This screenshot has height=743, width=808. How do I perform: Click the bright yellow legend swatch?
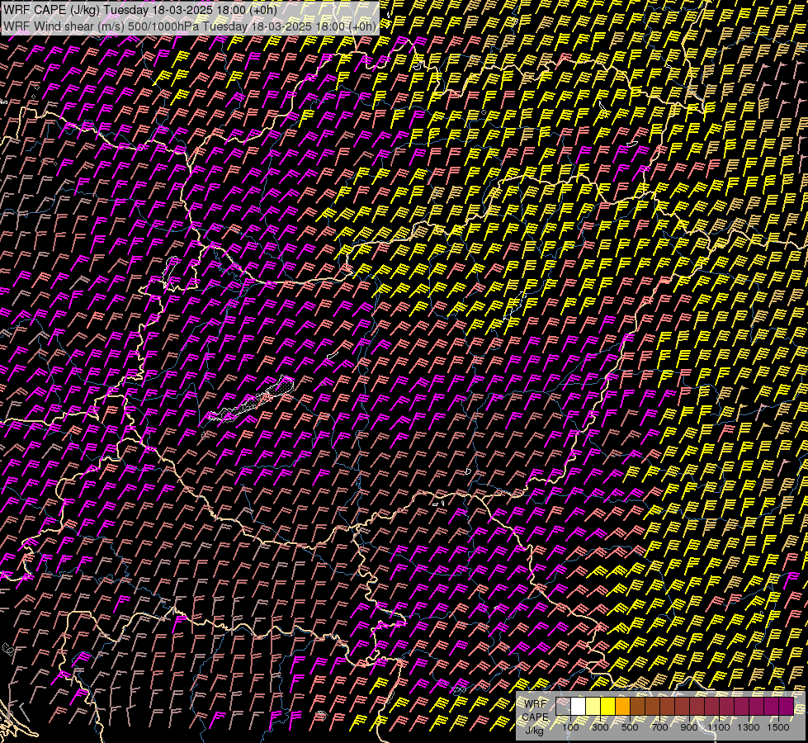click(608, 707)
